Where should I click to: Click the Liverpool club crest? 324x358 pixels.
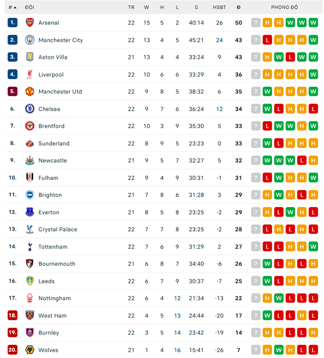30,74
